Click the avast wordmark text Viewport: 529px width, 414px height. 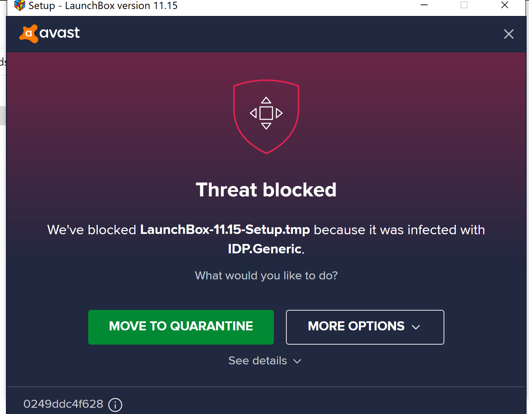[x=60, y=33]
